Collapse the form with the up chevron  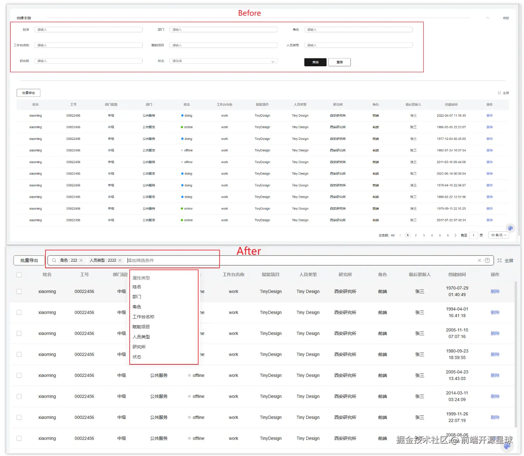(x=488, y=18)
